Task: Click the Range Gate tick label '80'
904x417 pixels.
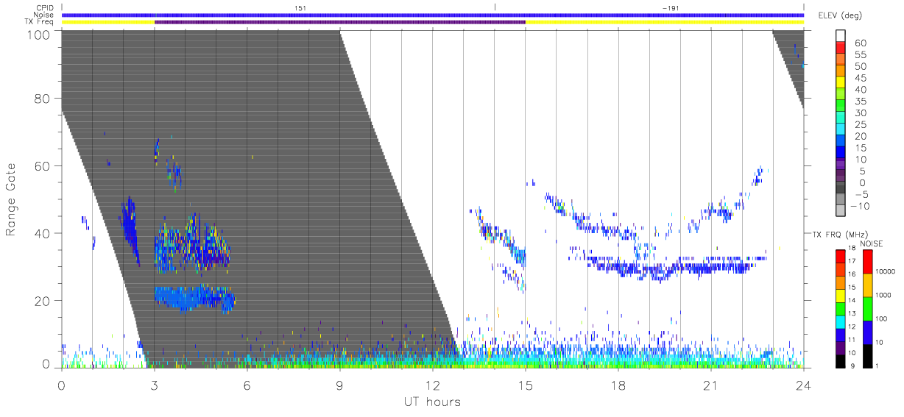Action: 43,99
